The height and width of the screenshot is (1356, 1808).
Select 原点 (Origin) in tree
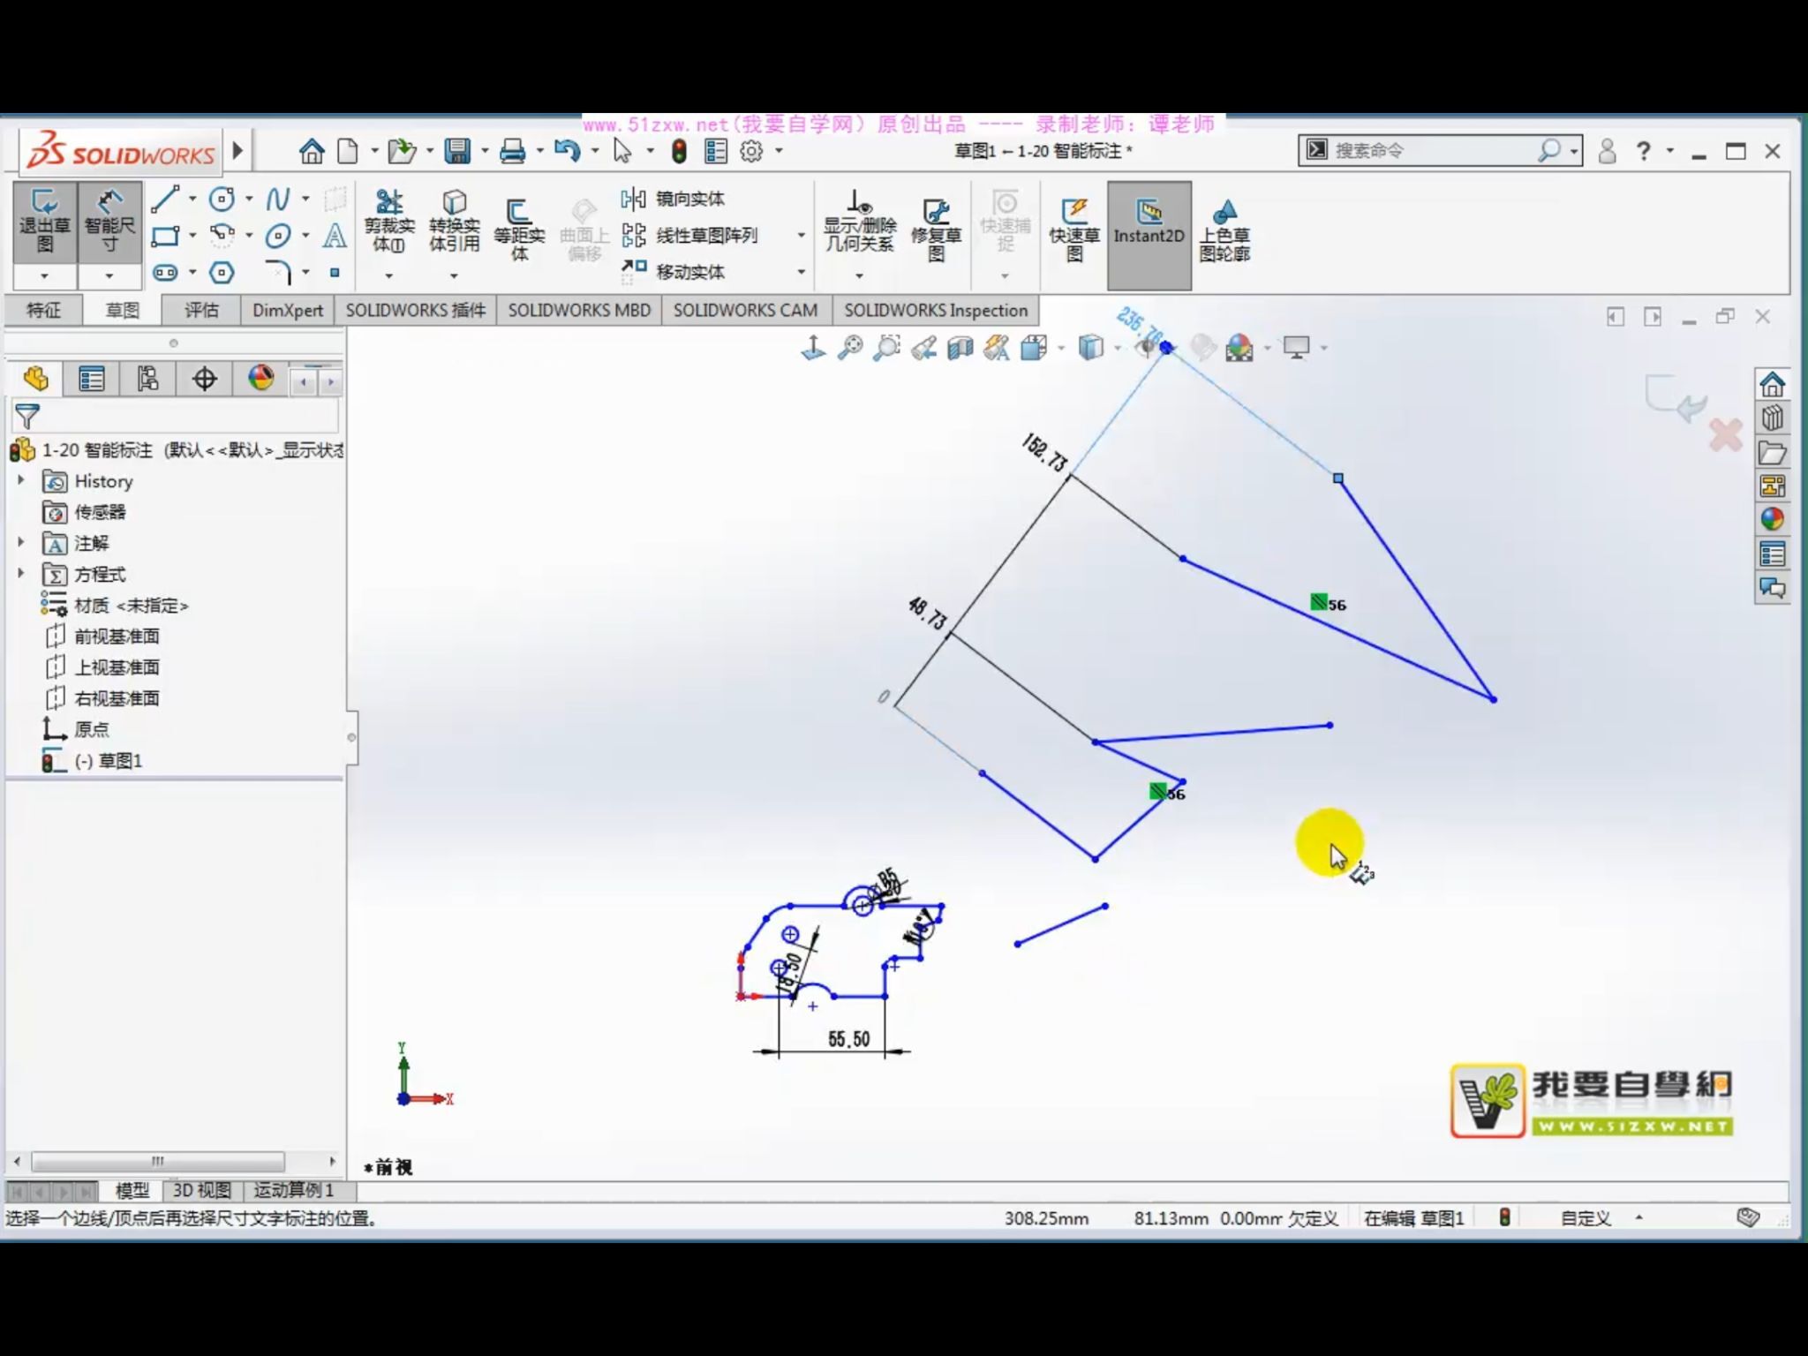tap(77, 729)
